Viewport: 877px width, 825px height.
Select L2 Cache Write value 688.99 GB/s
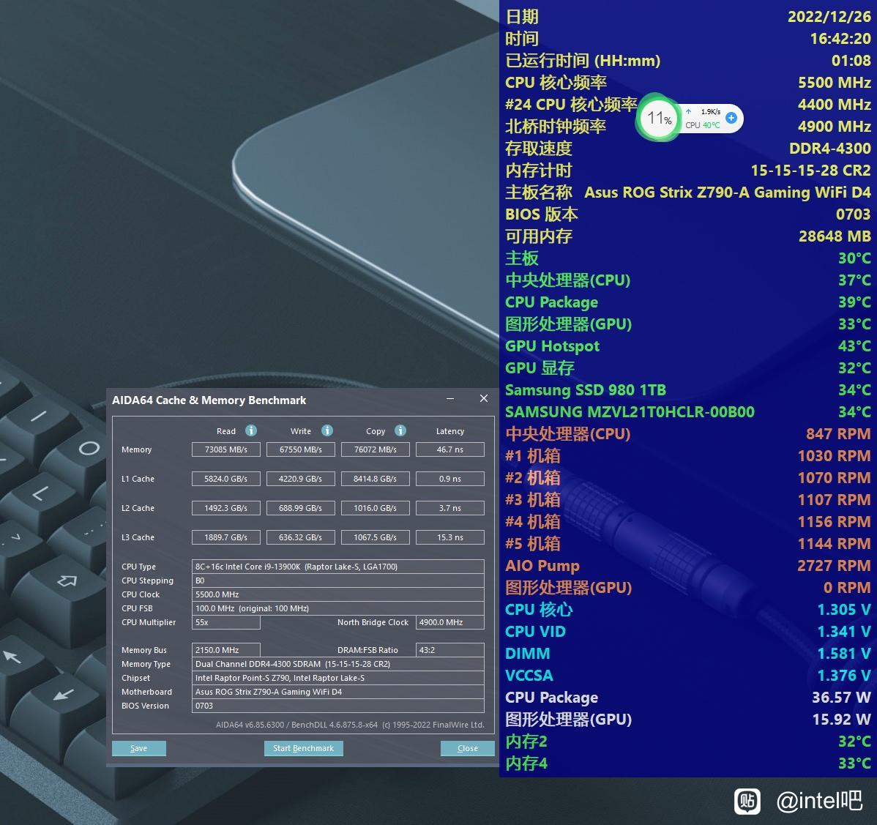click(x=301, y=508)
